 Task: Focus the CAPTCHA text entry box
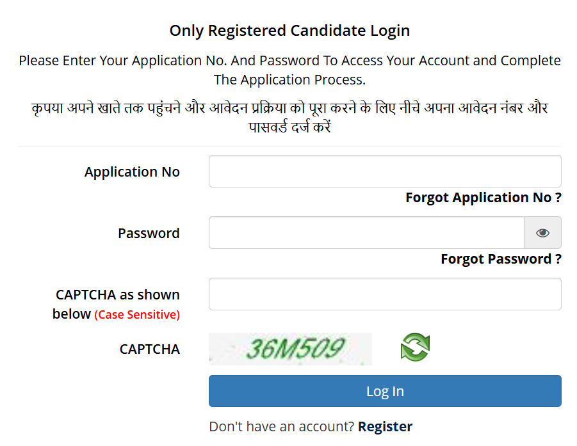[x=385, y=294]
